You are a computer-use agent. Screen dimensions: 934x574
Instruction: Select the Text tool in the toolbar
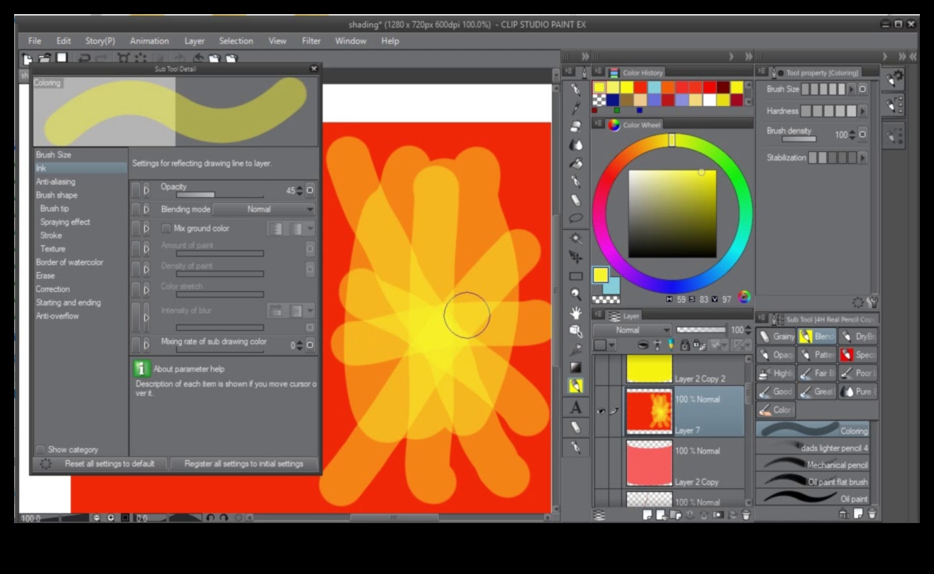click(x=575, y=407)
